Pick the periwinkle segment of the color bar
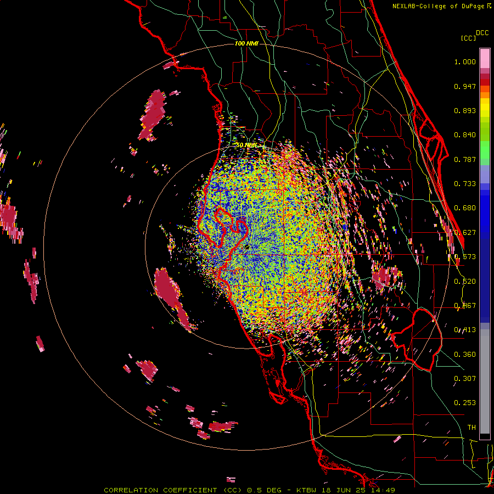 [x=485, y=174]
